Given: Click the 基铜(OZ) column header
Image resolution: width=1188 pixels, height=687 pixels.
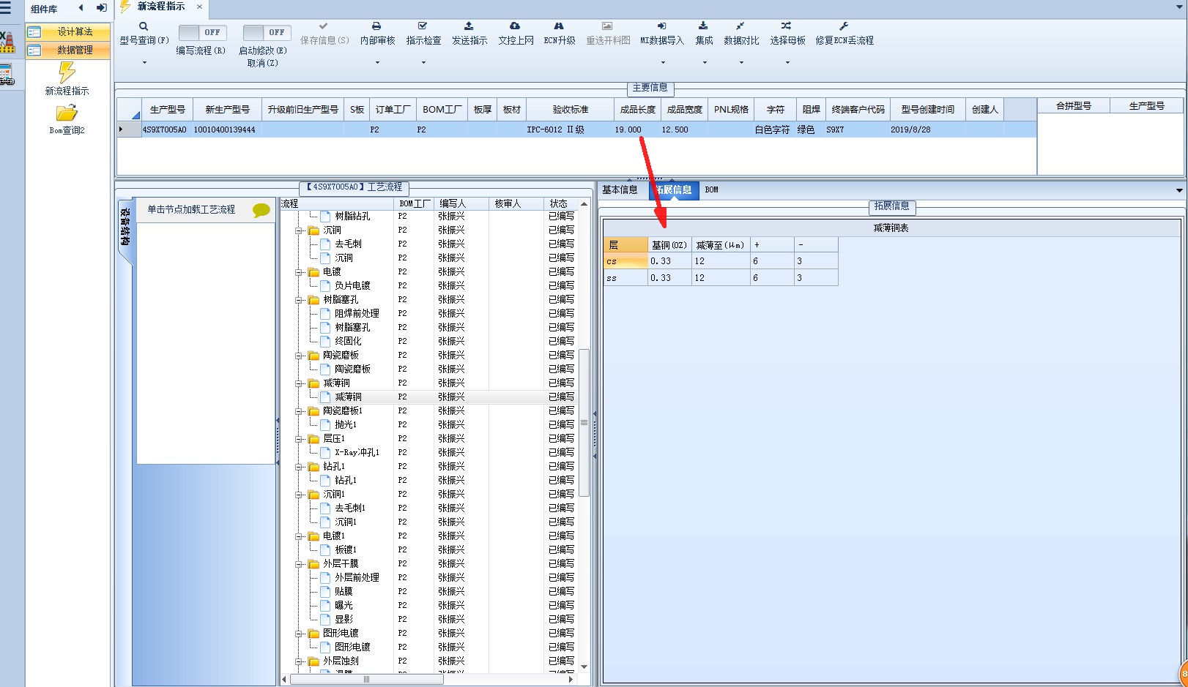Looking at the screenshot, I should 669,245.
